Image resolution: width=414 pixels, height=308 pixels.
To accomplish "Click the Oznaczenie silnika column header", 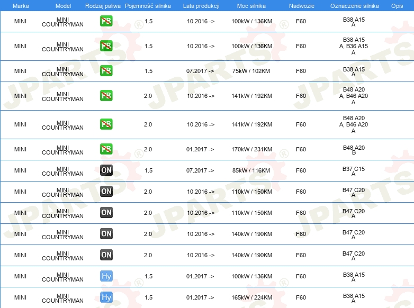I will tap(355, 6).
